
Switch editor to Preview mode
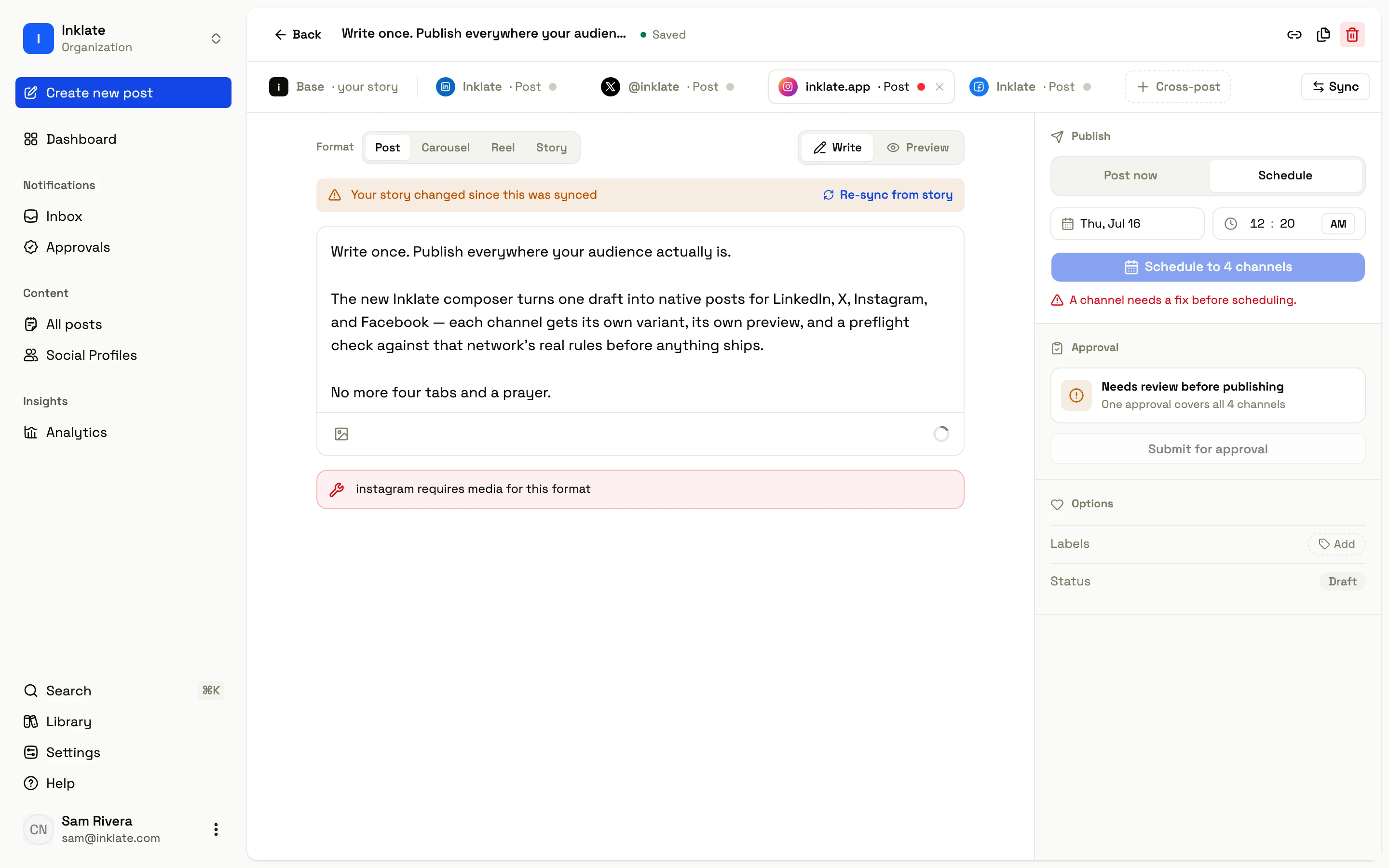(x=918, y=148)
